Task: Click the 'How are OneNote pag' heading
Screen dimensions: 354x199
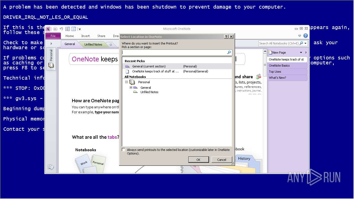Action: pyautogui.click(x=95, y=101)
